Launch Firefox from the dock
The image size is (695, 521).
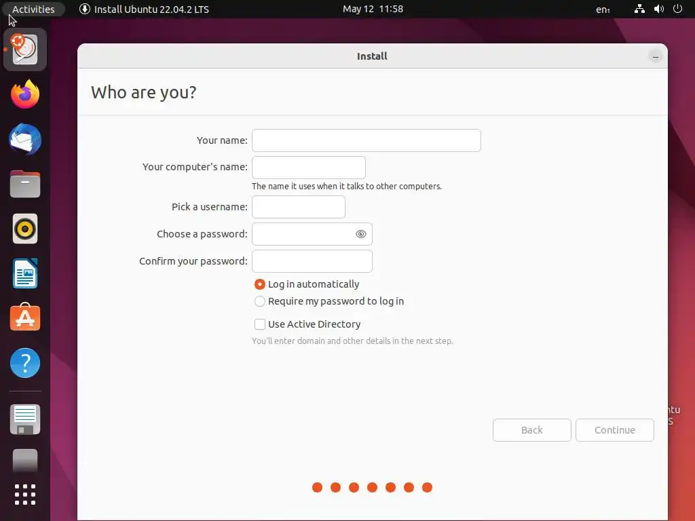click(25, 94)
